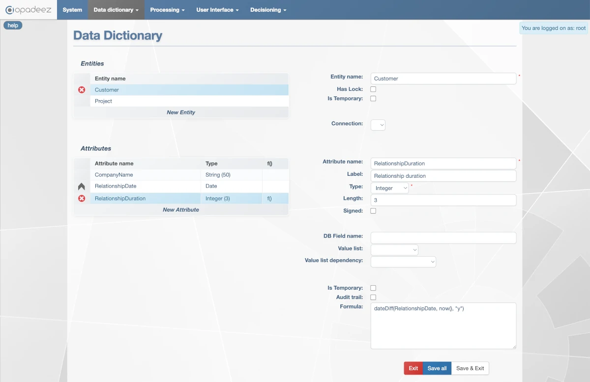
Task: Click the delete icon beside RelationshipDuration attribute
Action: point(82,198)
